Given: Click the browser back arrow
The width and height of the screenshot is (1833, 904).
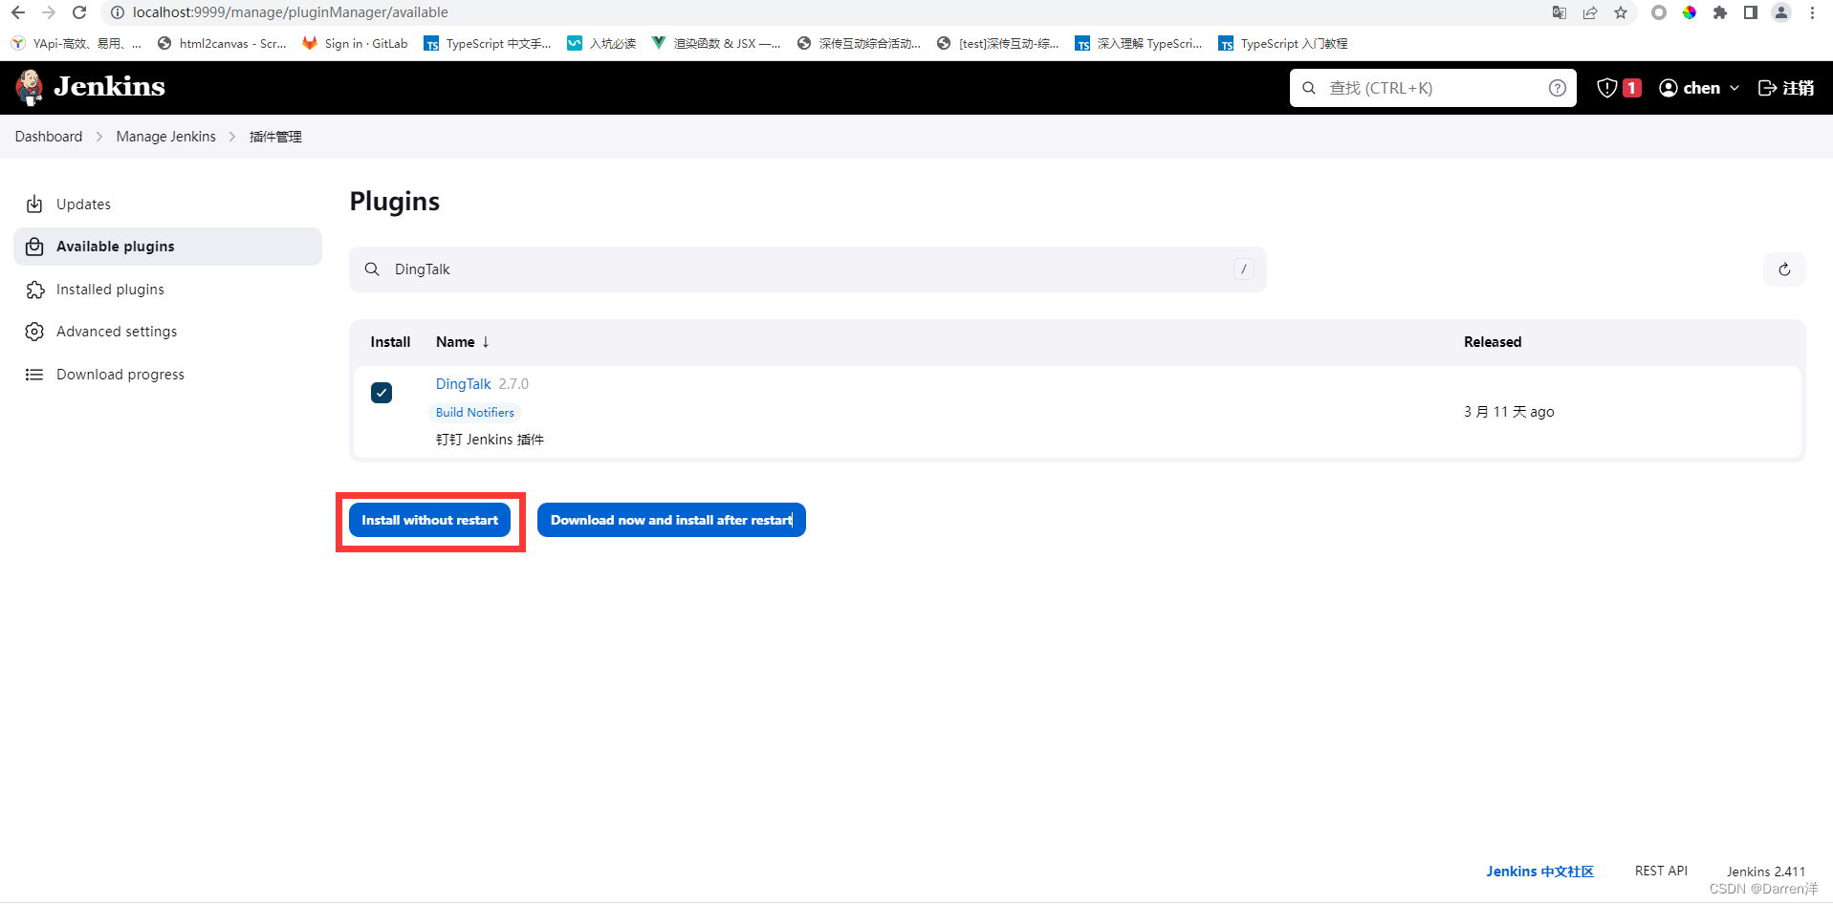Looking at the screenshot, I should coord(18,12).
